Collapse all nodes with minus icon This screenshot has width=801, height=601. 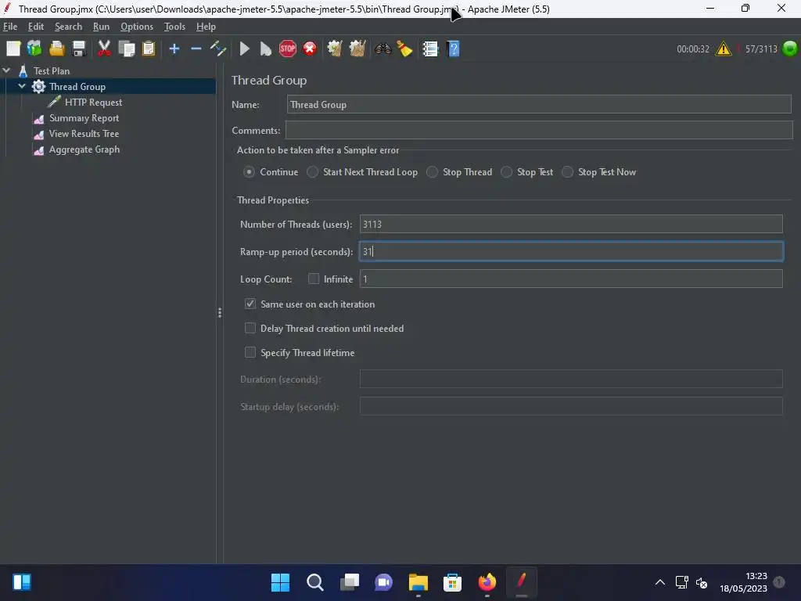pos(196,49)
